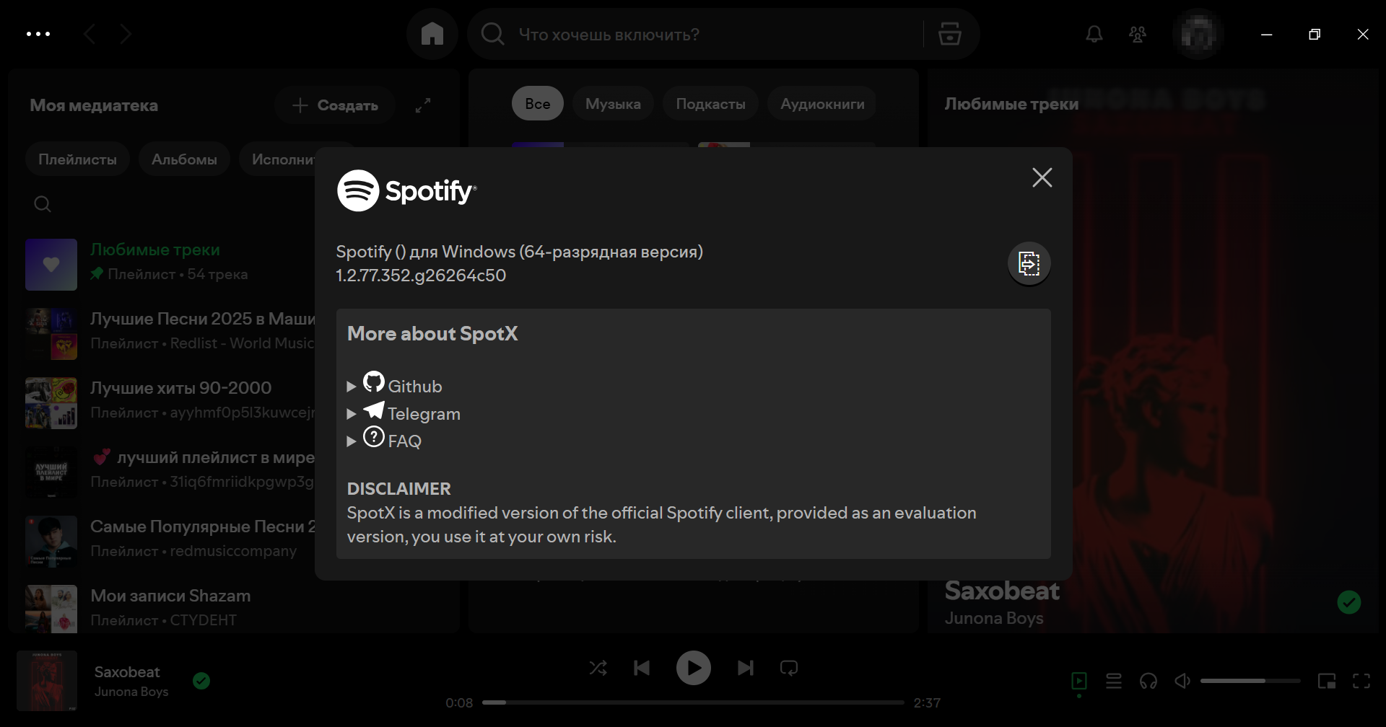The image size is (1386, 727).
Task: Filter library by Плейлисты
Action: (77, 159)
